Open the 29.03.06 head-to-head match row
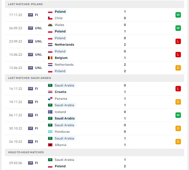 [94, 163]
